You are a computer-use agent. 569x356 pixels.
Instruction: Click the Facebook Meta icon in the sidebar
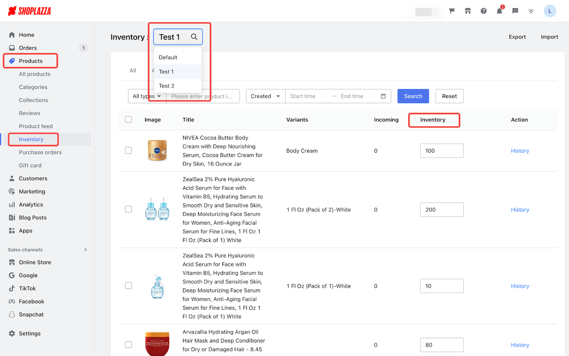pos(12,301)
